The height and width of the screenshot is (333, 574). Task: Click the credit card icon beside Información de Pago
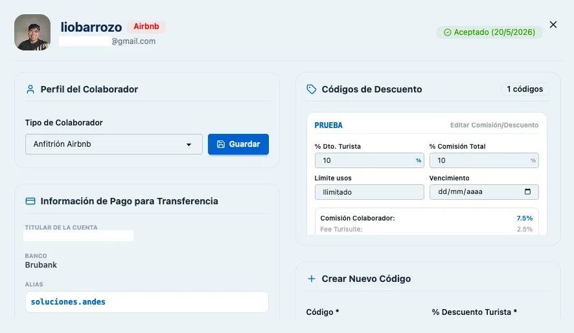[x=30, y=201]
